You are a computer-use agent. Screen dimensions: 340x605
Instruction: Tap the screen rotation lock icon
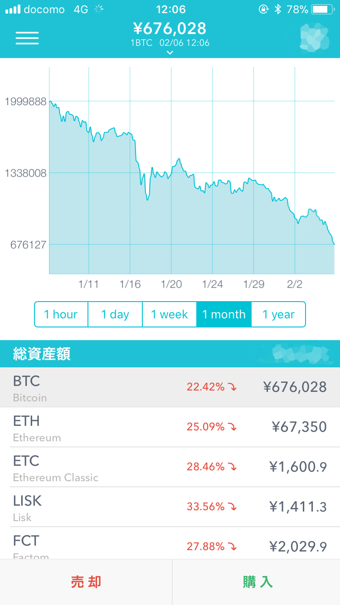263,9
